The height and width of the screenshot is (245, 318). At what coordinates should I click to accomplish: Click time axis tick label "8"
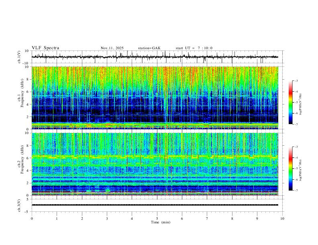tap(232, 219)
